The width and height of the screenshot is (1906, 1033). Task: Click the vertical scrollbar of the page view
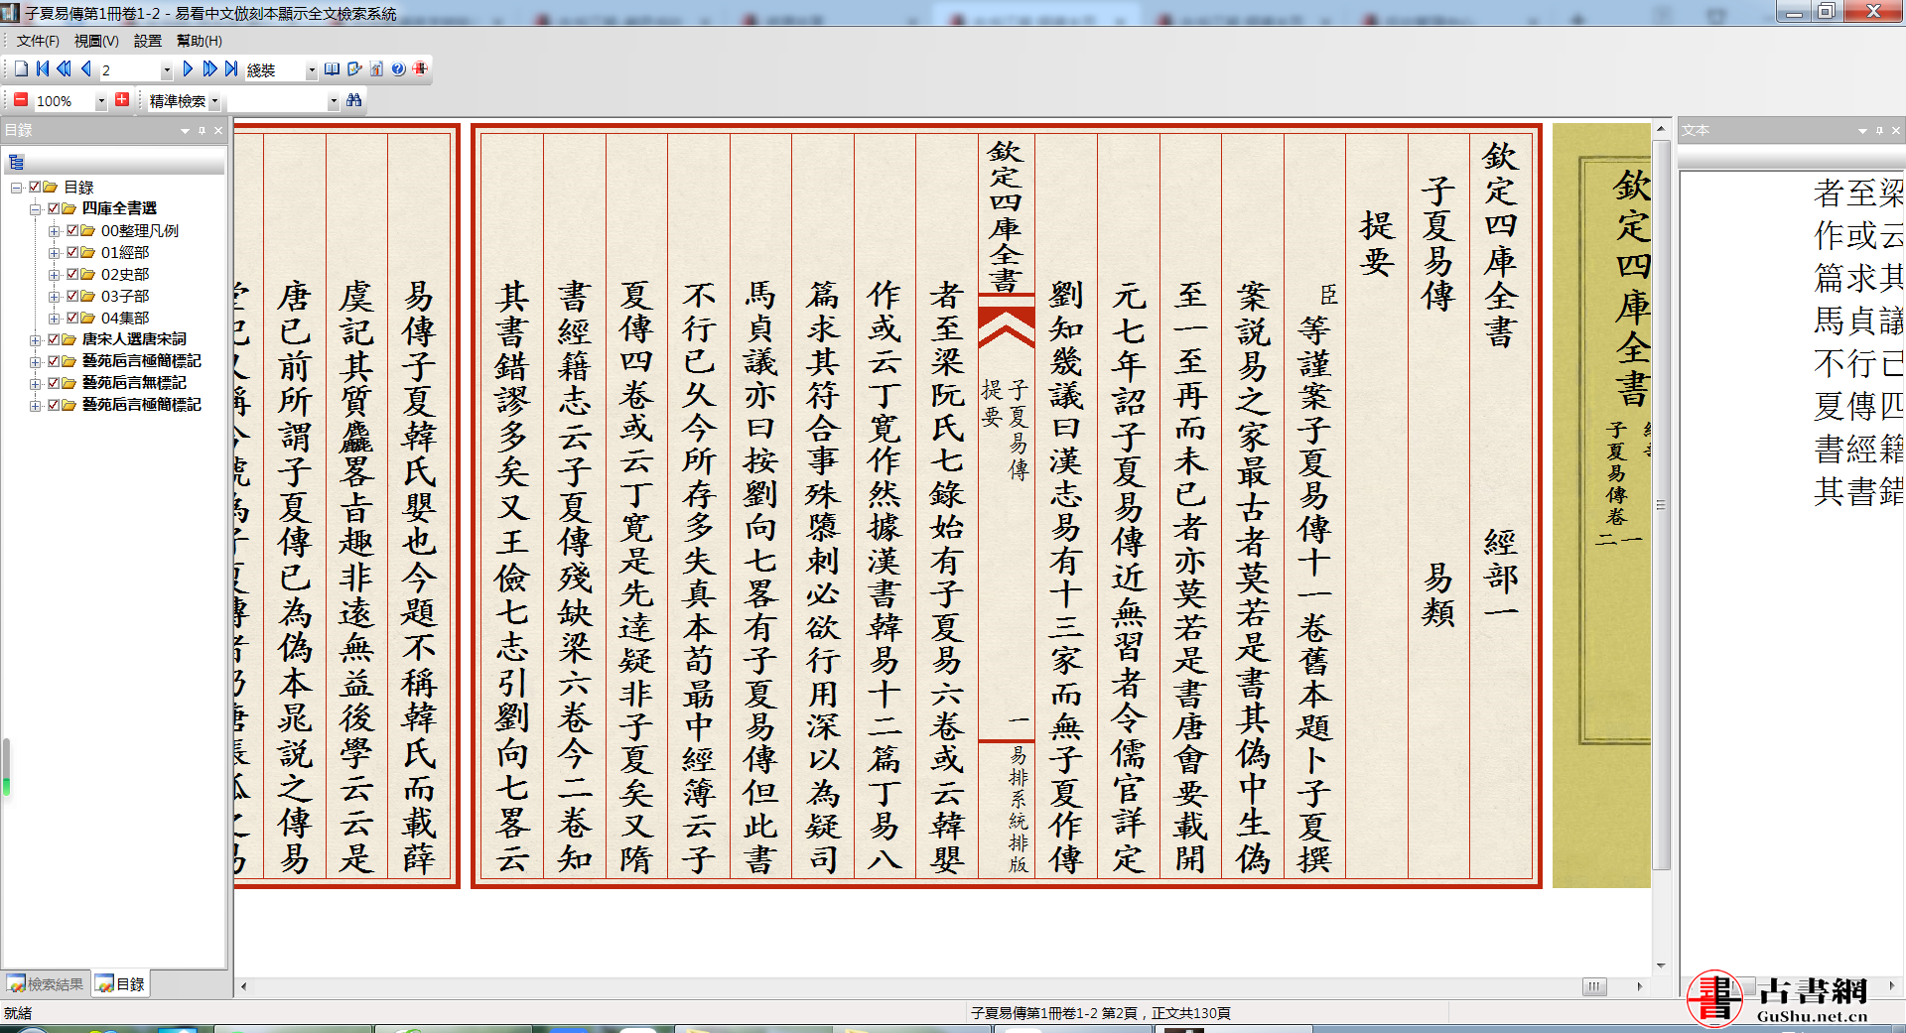point(1661,506)
